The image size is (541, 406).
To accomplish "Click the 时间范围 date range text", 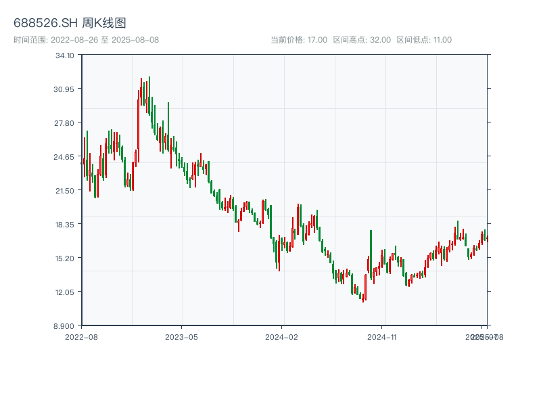I will pos(87,40).
